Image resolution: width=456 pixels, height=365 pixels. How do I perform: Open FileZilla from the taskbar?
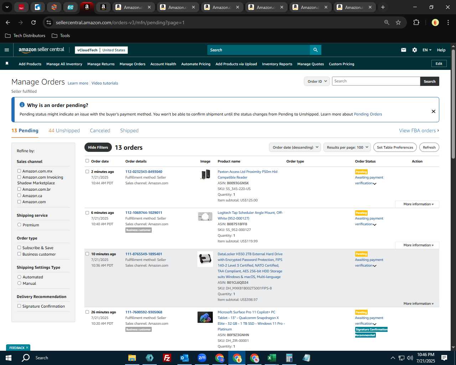tap(167, 358)
